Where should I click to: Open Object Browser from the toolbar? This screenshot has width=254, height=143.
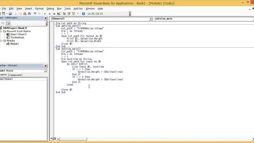pyautogui.click(x=73, y=14)
